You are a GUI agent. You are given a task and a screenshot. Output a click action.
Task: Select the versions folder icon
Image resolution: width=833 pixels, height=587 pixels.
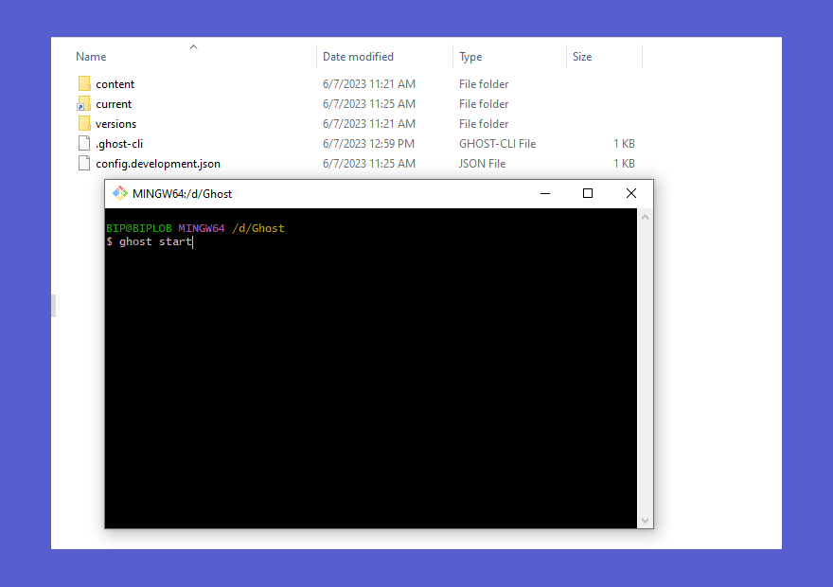click(84, 123)
